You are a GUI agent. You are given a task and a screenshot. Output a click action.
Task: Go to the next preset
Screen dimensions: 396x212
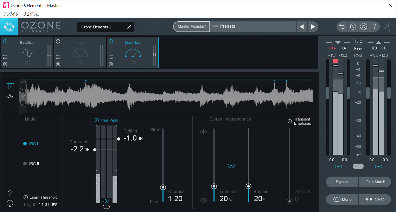(x=313, y=26)
